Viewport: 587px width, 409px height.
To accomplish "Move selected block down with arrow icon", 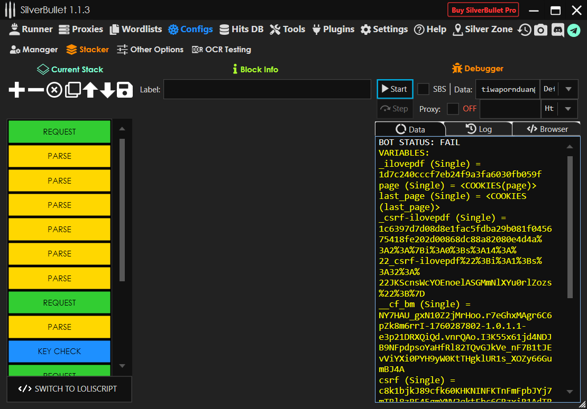I will (107, 90).
